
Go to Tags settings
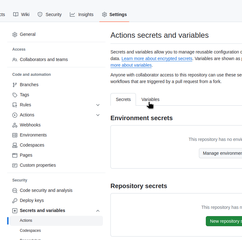[56, 95]
